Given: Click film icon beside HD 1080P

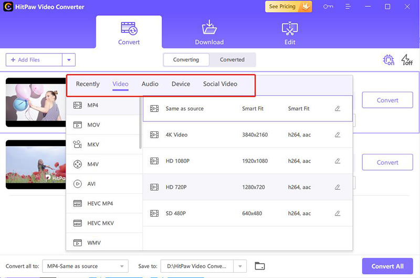Looking at the screenshot, I should pyautogui.click(x=154, y=161).
